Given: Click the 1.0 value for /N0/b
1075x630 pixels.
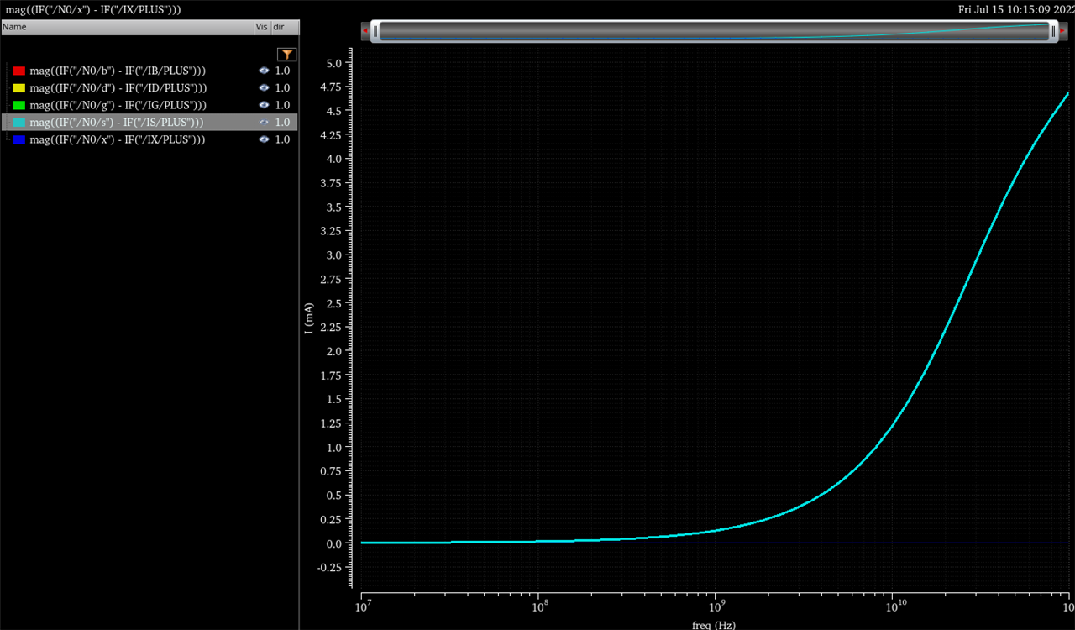Looking at the screenshot, I should [282, 71].
